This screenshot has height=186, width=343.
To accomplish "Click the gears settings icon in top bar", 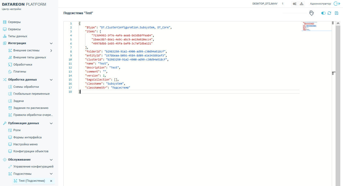I will [295, 4].
